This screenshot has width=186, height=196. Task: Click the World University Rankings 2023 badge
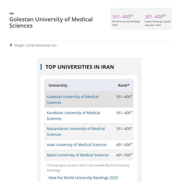click(126, 19)
